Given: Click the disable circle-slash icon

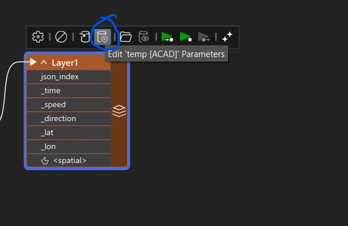Looking at the screenshot, I should [x=61, y=37].
